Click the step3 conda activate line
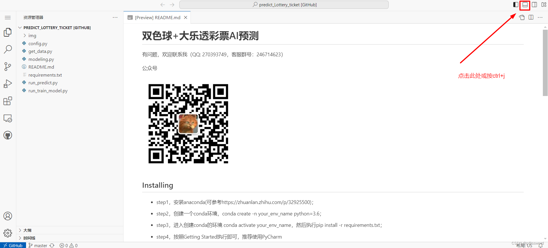This screenshot has height=248, width=548. [x=269, y=225]
